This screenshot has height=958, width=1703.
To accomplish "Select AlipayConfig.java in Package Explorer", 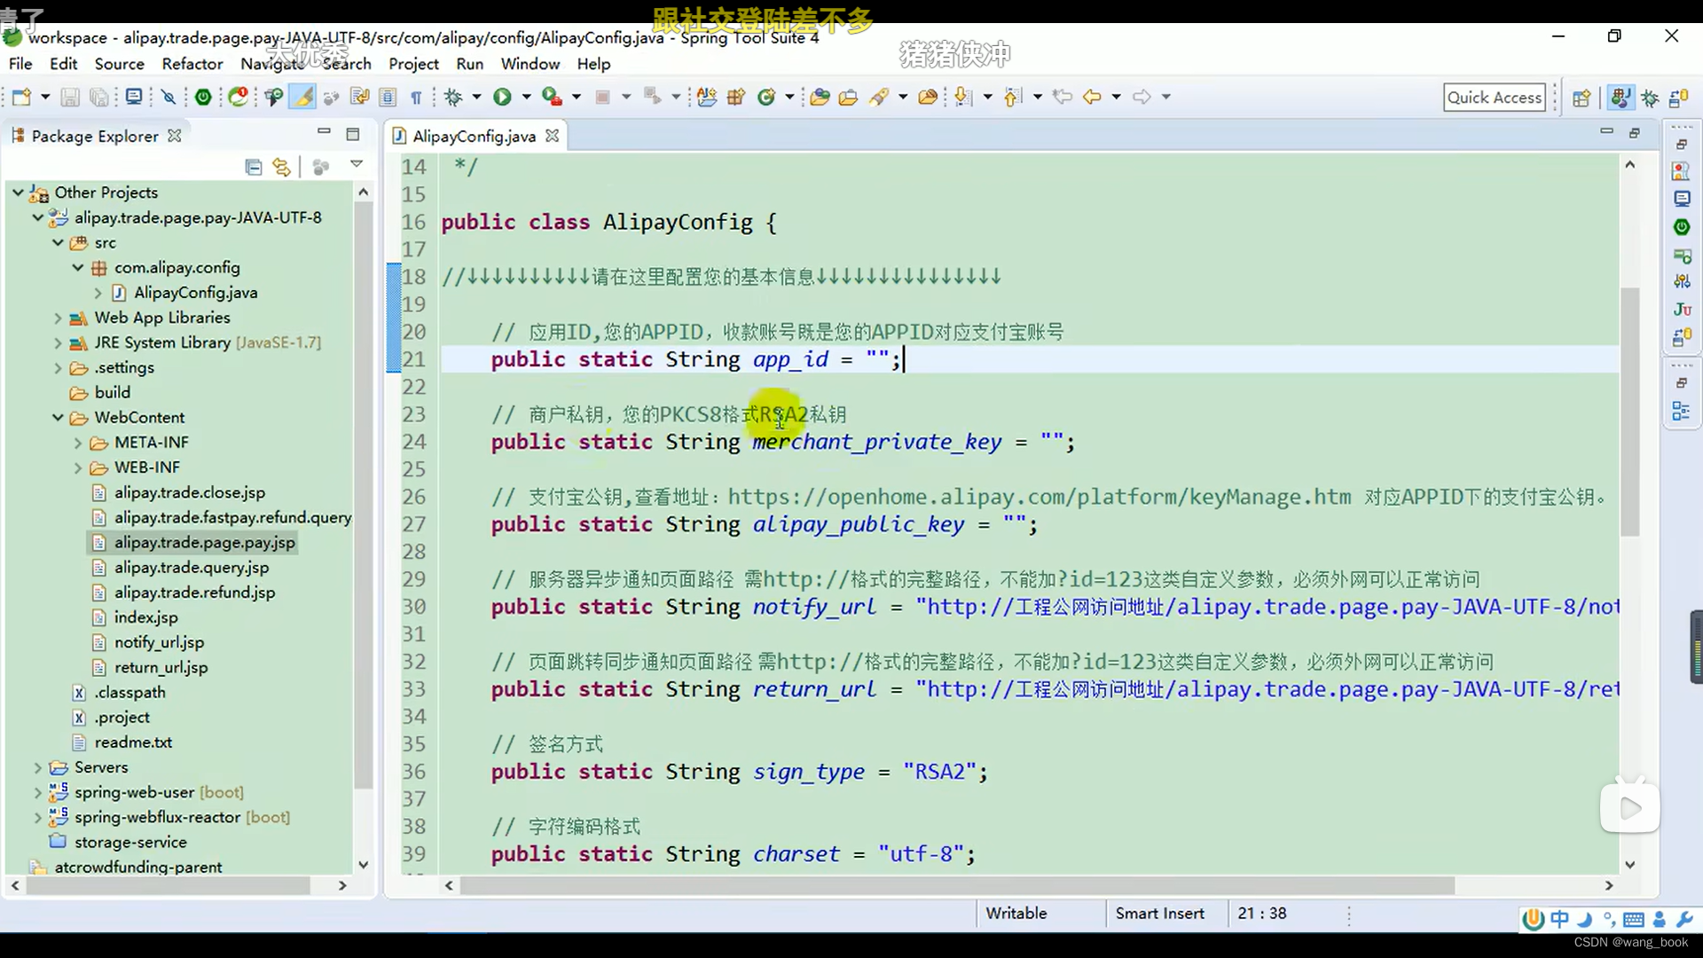I will click(195, 293).
